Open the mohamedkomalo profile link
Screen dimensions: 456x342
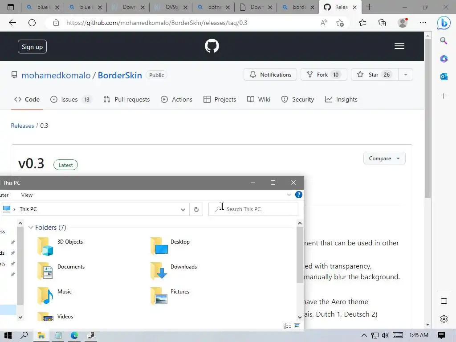tap(56, 75)
